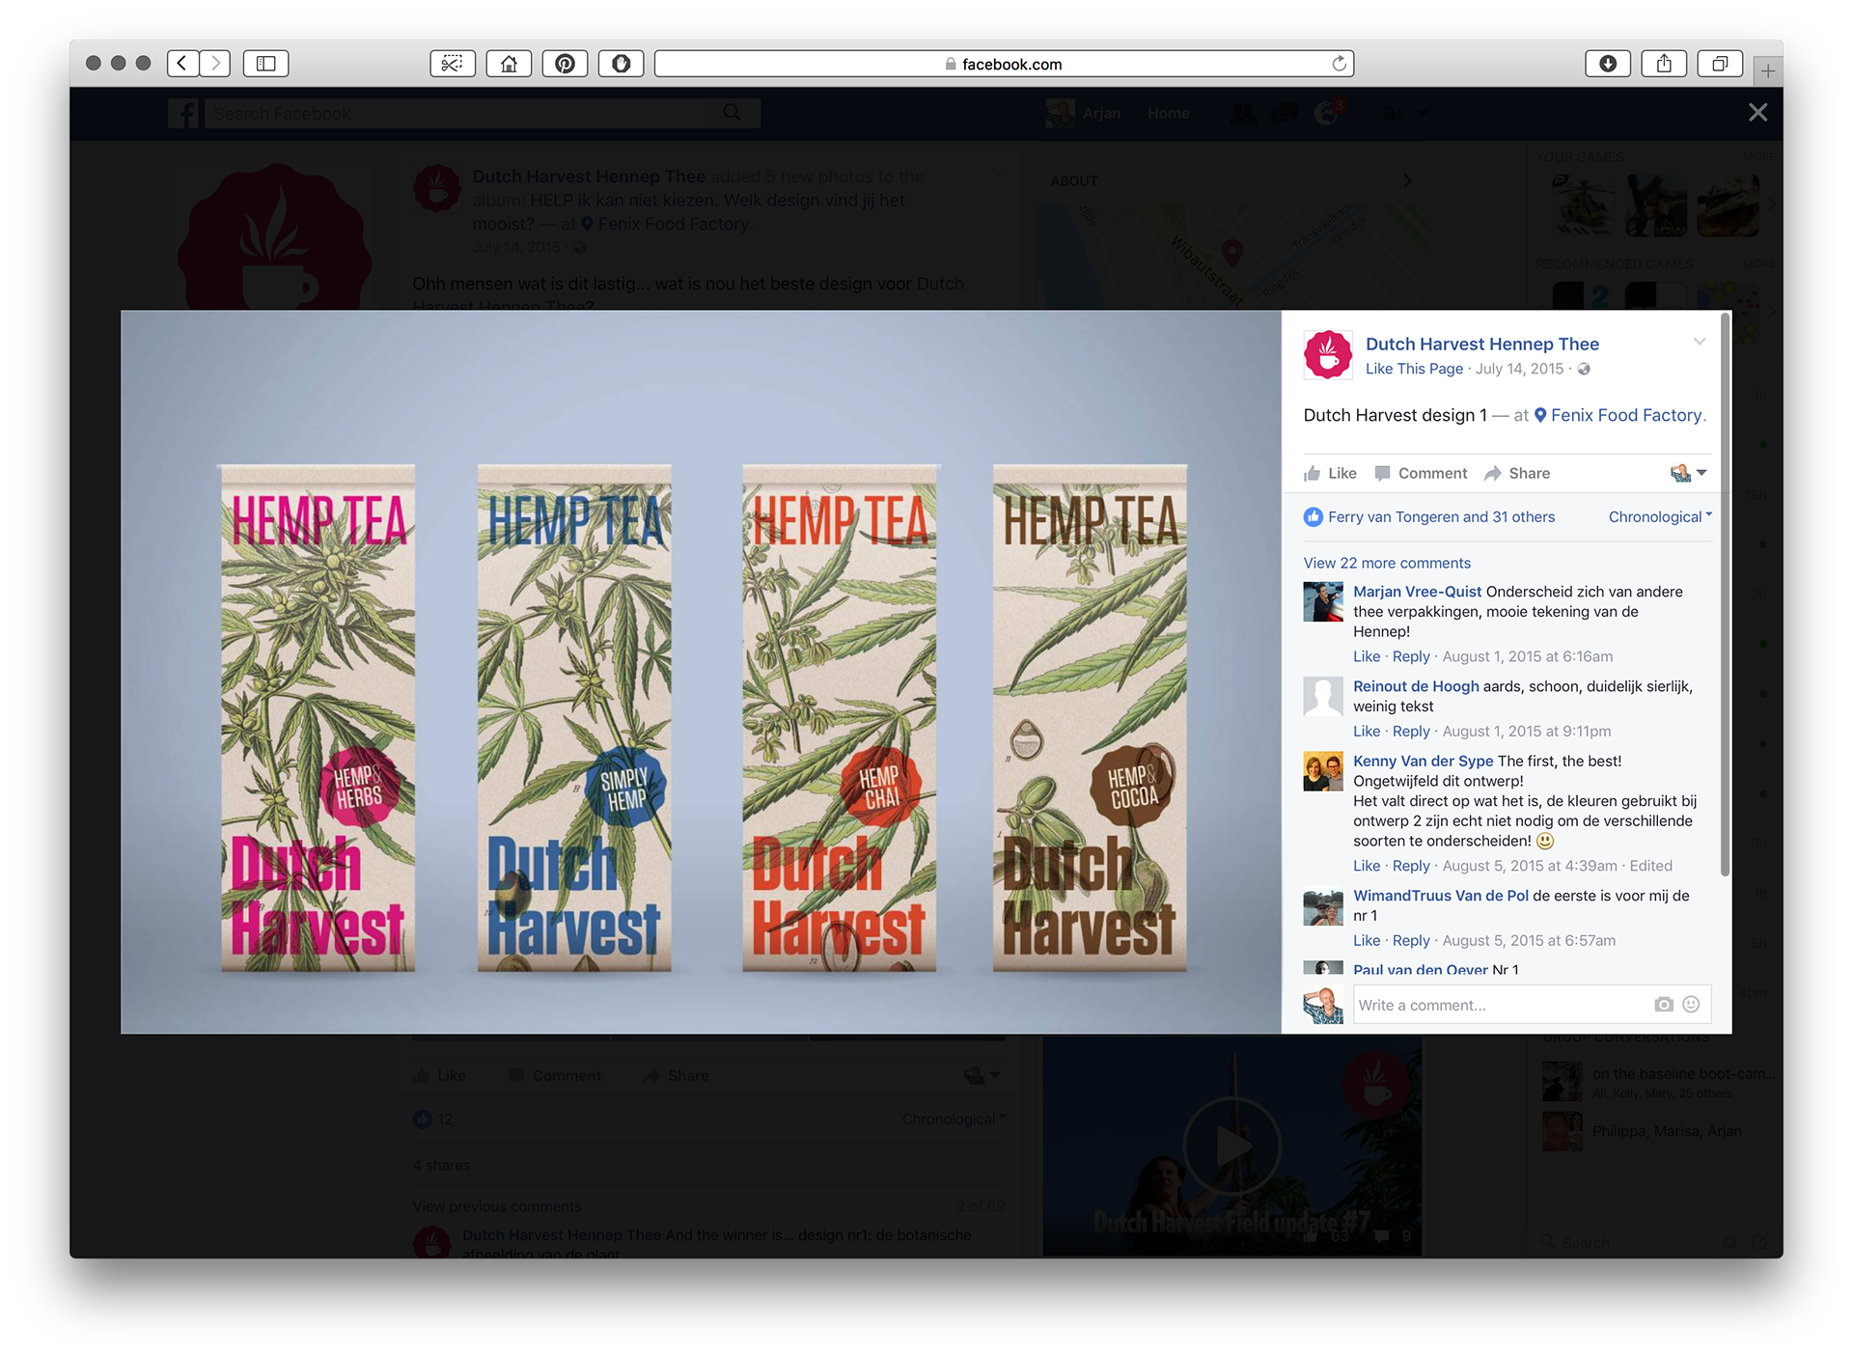The image size is (1853, 1358).
Task: Open Dutch Harvest page avatar in photo panel
Action: [1328, 354]
